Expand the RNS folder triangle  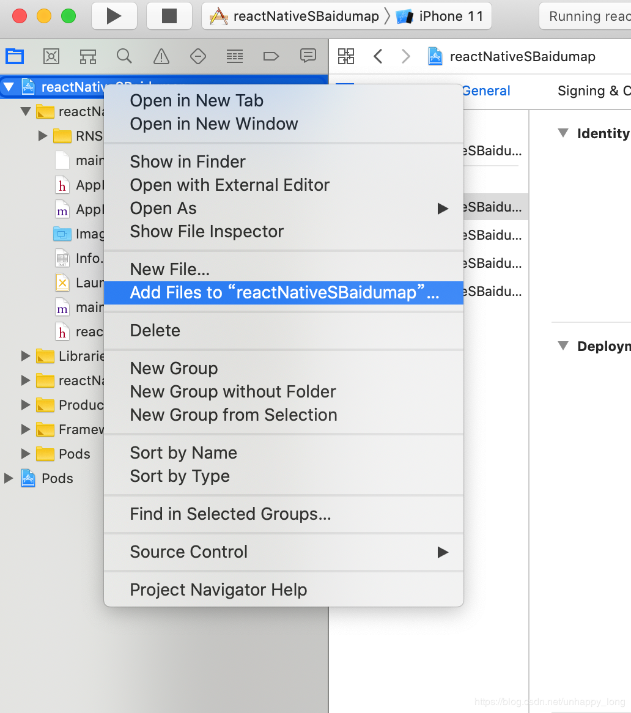coord(43,136)
